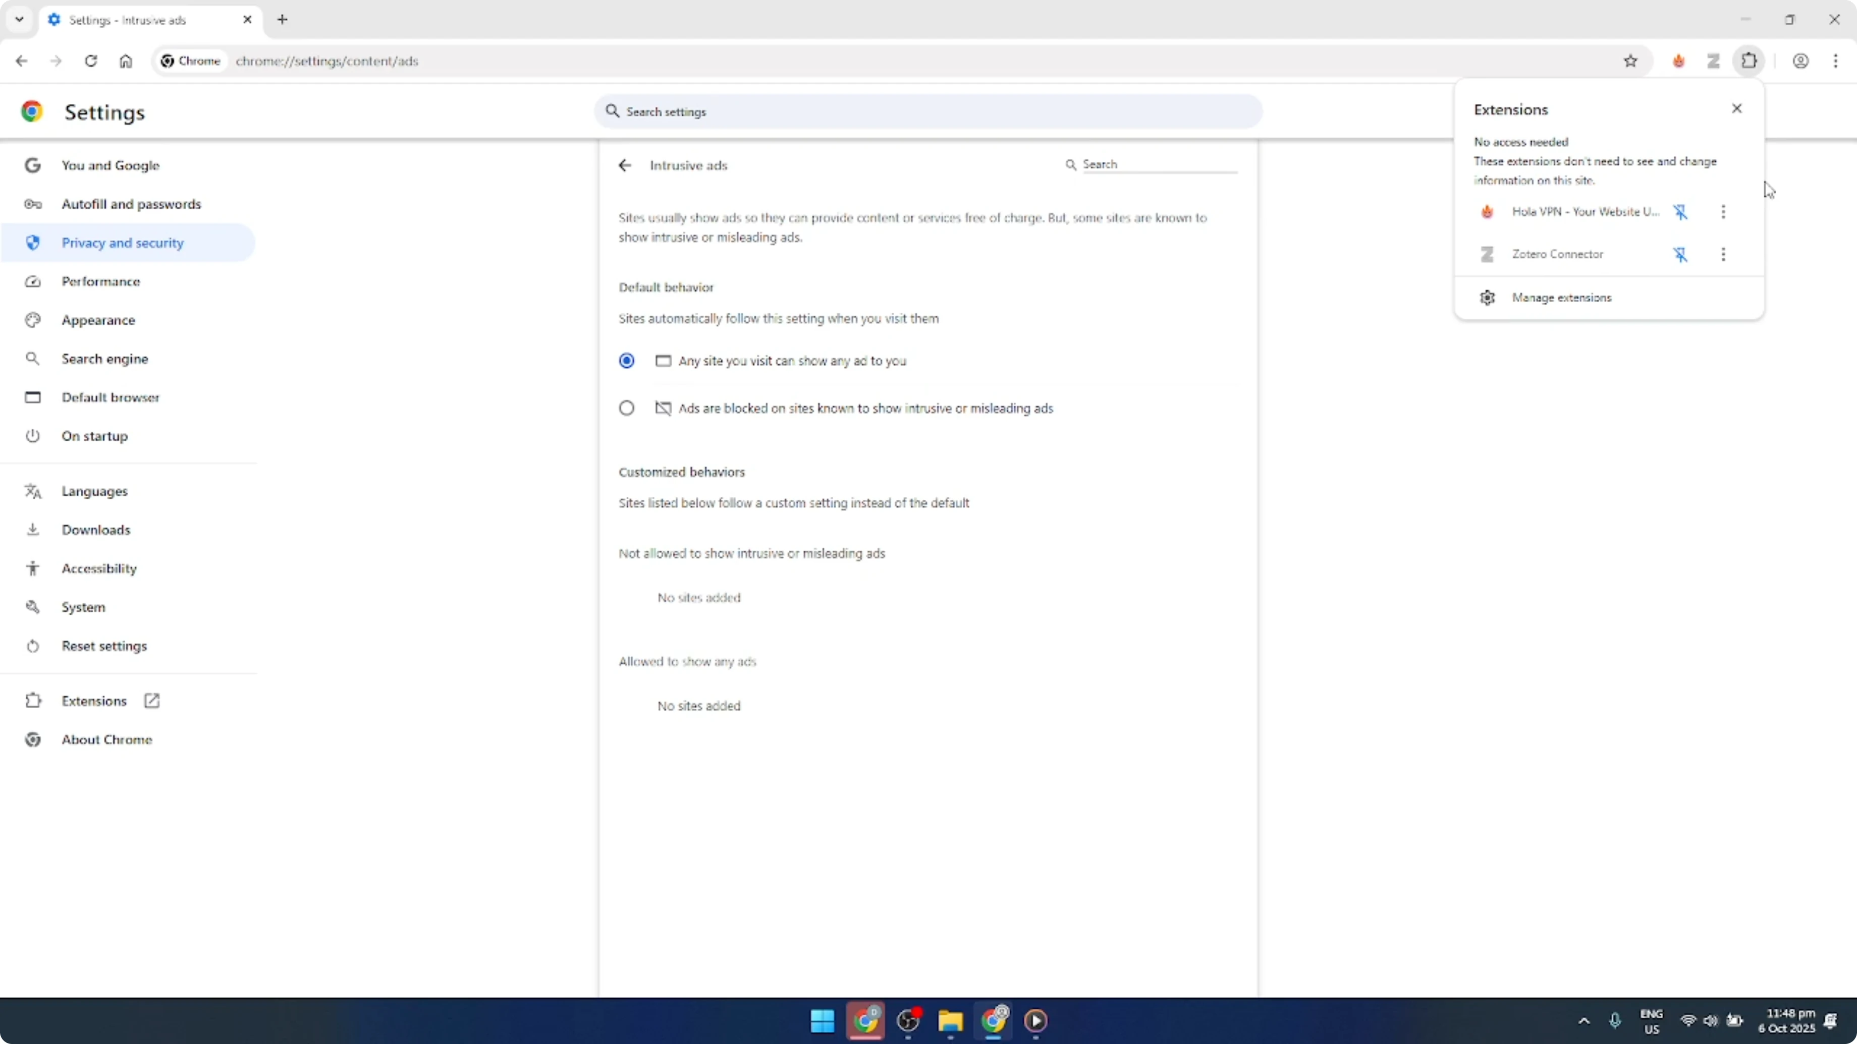1857x1044 pixels.
Task: Bookmark this page with the star icon
Action: tap(1631, 61)
